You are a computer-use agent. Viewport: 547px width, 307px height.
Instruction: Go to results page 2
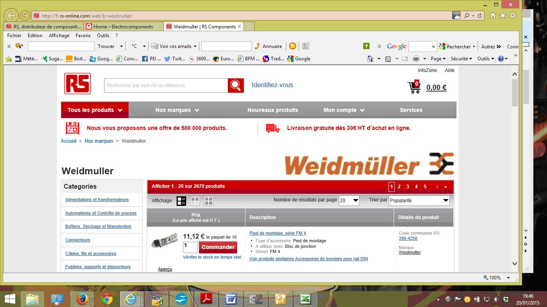pyautogui.click(x=399, y=187)
